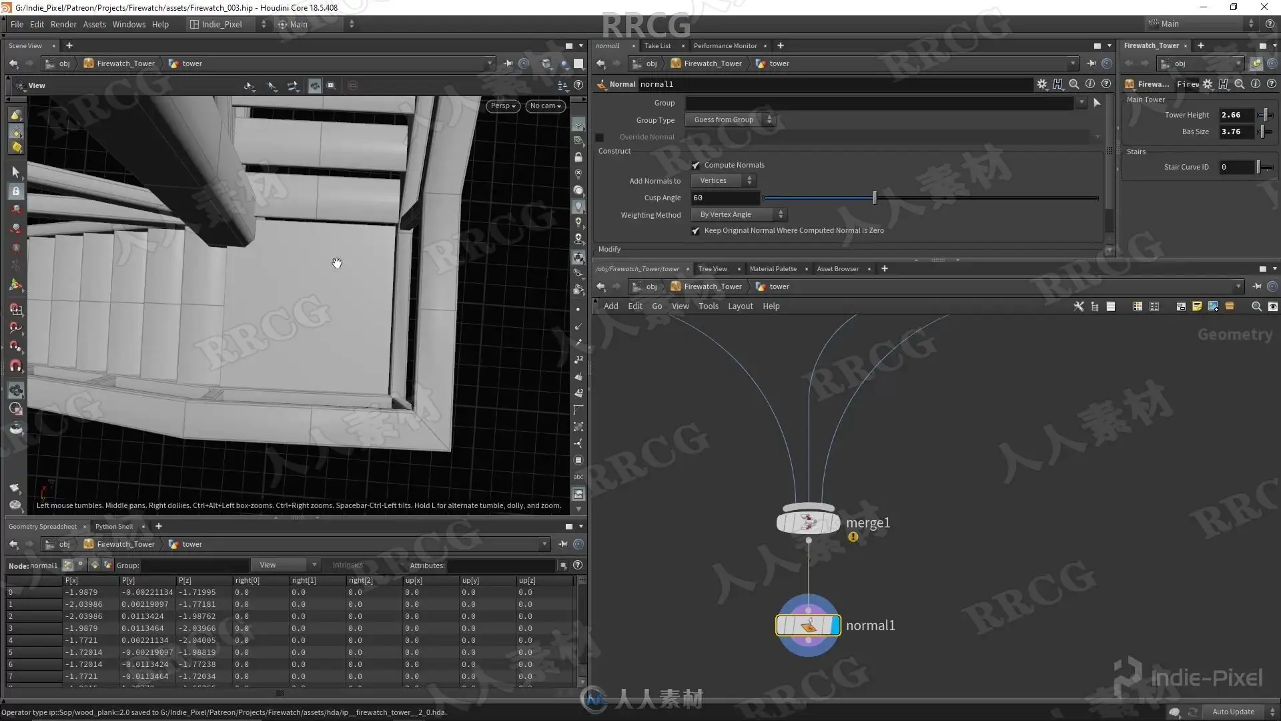Open the parameter gear menu for Normal node

pos(1042,84)
